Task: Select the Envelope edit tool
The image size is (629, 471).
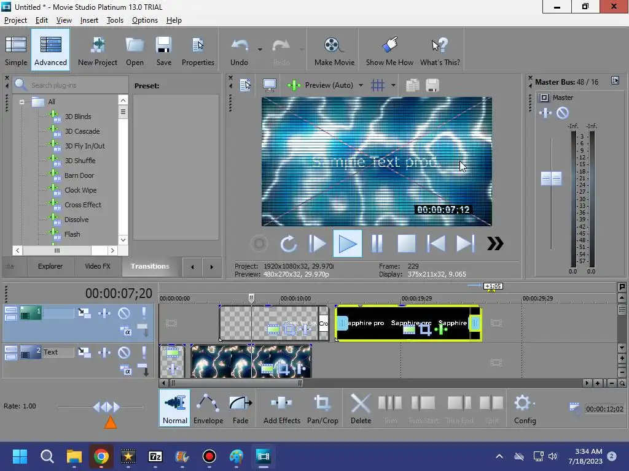Action: [208, 408]
